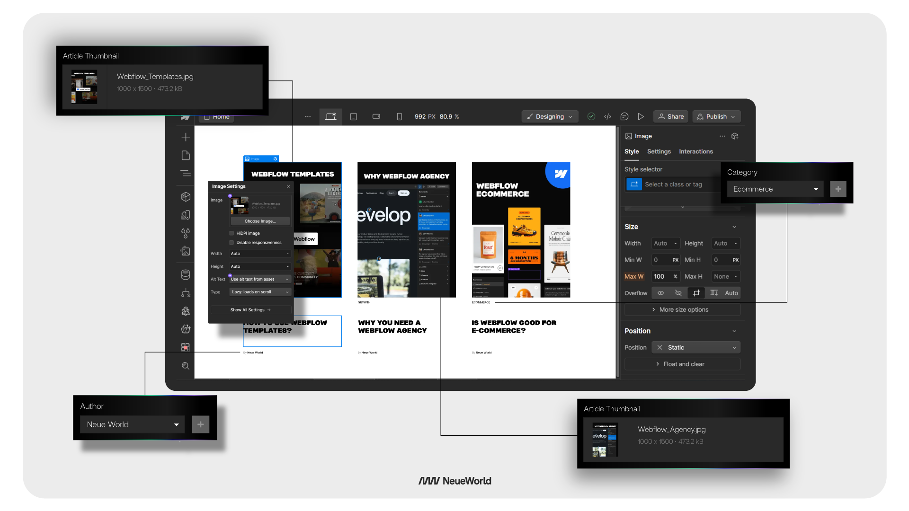This screenshot has height=511, width=909.
Task: Open the three-dot menu beside breakpoints
Action: [308, 116]
